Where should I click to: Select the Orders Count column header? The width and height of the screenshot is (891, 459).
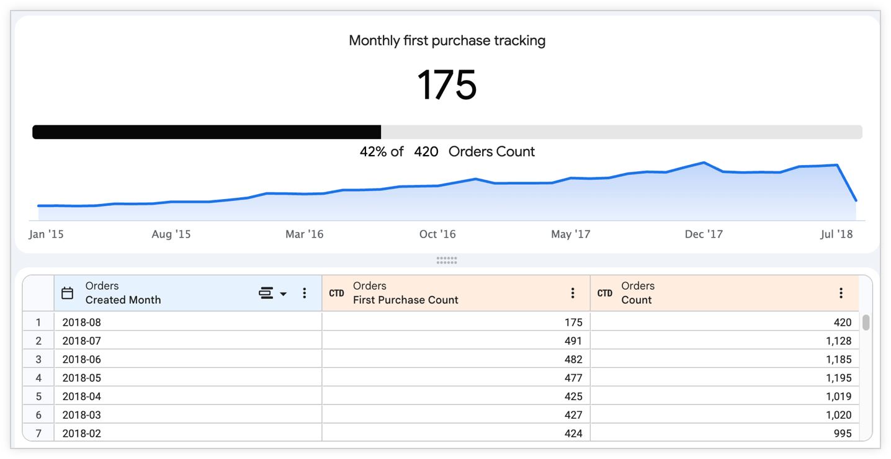[x=725, y=293]
